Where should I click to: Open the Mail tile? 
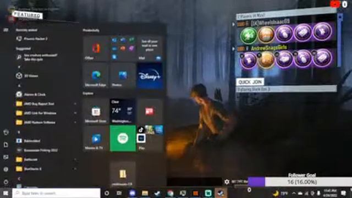(150, 48)
